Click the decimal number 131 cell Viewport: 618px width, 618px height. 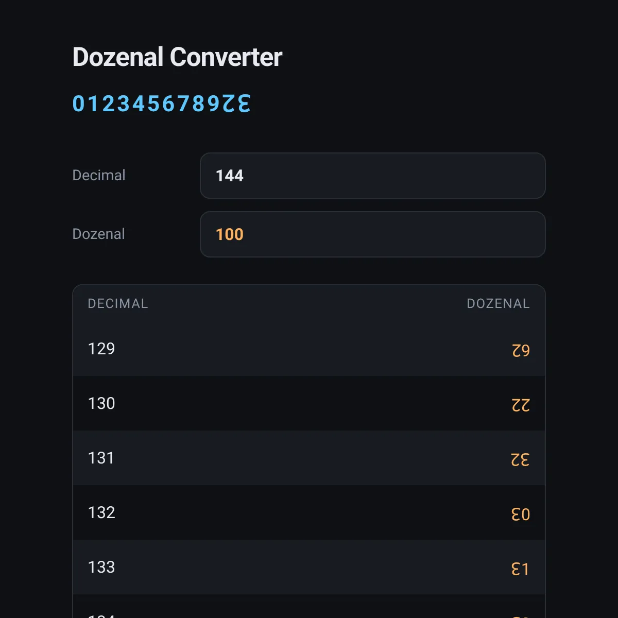(x=101, y=458)
